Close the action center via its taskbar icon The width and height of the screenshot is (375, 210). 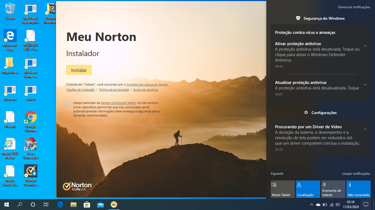(x=366, y=205)
